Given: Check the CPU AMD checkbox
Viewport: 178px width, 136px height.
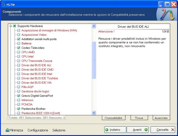Looking at the screenshot, I should [x=19, y=52].
